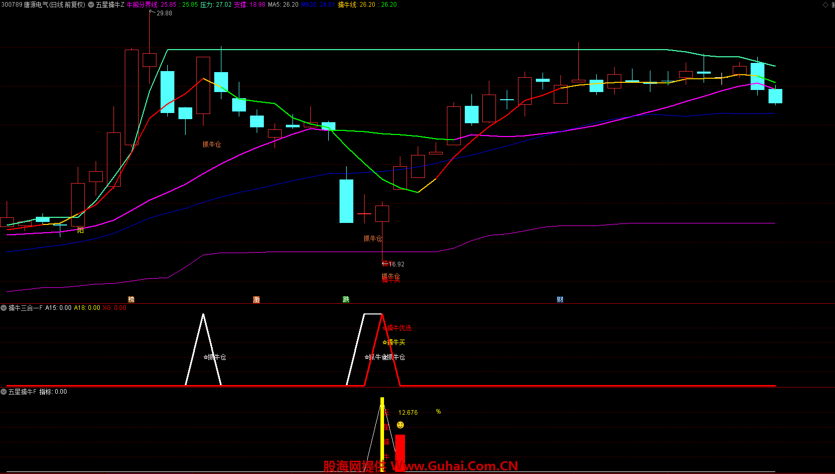Click the red bar in 五星擒牛F panel
The image size is (835, 474).
point(400,453)
